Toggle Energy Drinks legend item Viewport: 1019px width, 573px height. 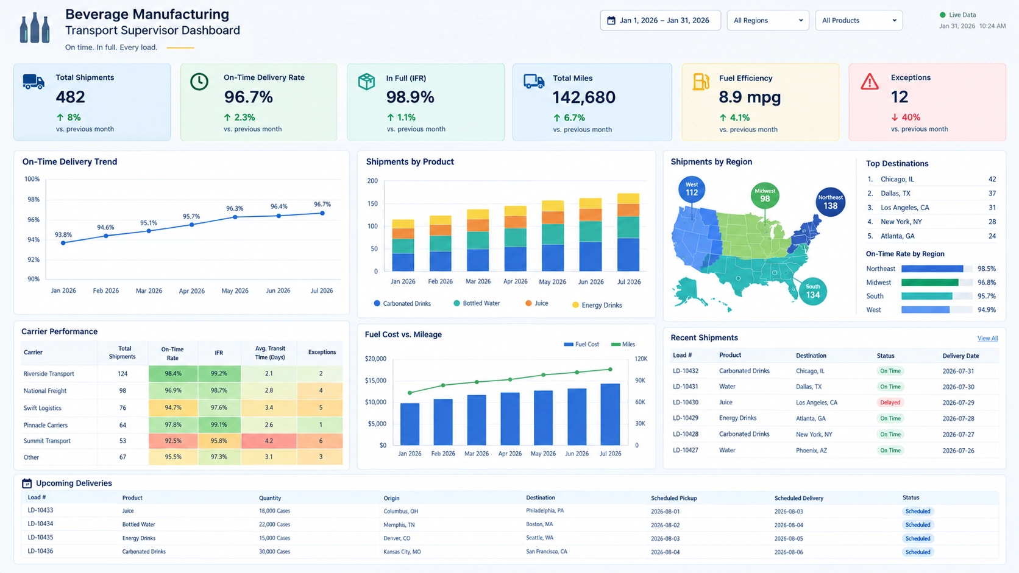(x=597, y=305)
